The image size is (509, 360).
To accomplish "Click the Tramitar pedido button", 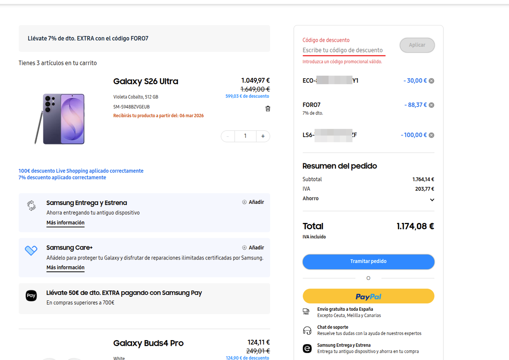I will (368, 261).
